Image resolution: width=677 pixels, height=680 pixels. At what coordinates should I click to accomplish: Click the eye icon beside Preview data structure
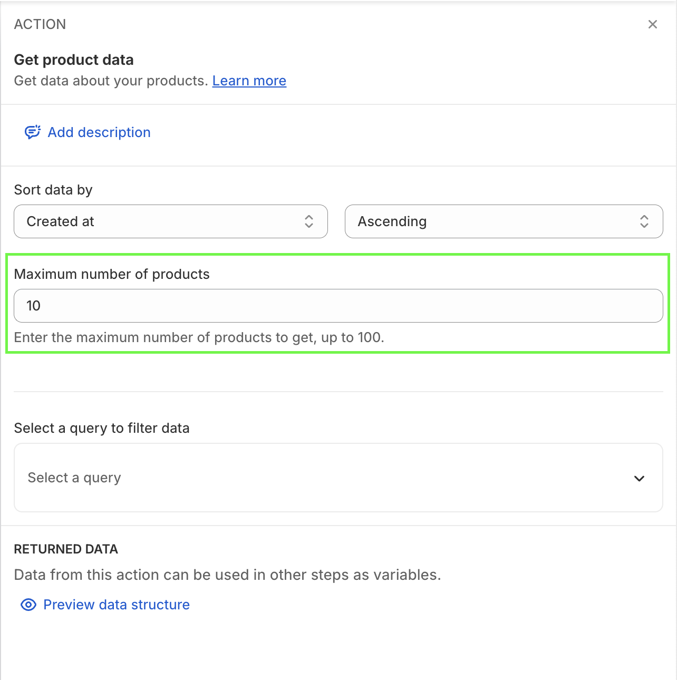[x=28, y=605]
